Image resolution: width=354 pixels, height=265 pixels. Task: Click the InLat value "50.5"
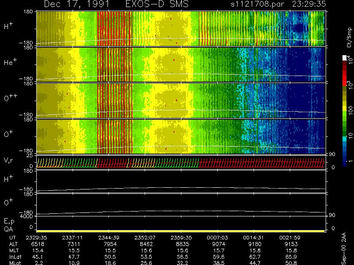coord(110,257)
